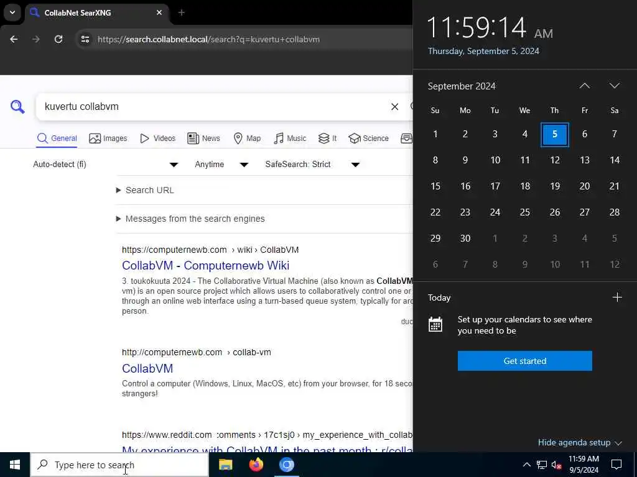Click the kuvertu collabvm search field
637x477 pixels.
click(x=212, y=107)
